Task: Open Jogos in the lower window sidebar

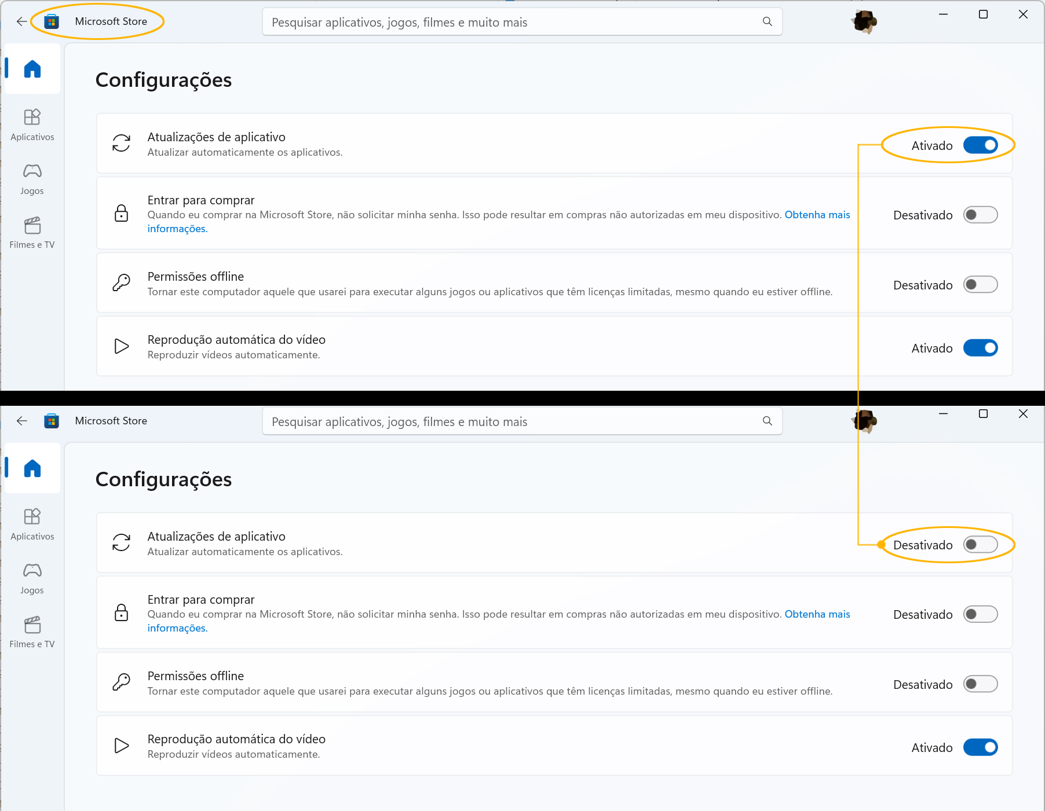Action: [x=32, y=578]
